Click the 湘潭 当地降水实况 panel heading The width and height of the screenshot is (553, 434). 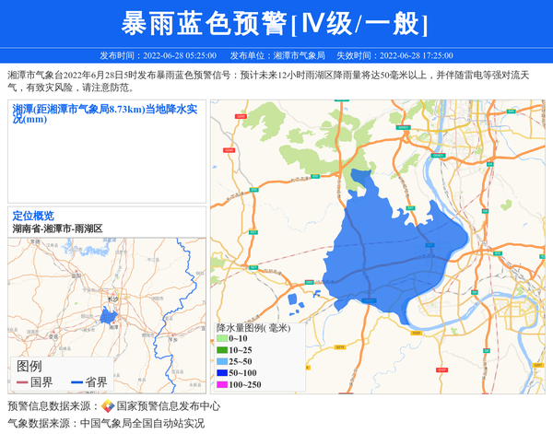105,113
